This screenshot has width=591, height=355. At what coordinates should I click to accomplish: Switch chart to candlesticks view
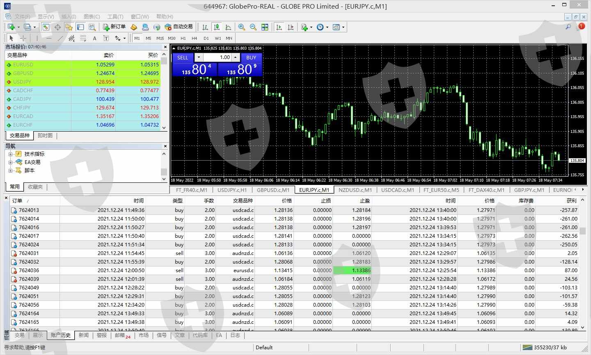[217, 27]
